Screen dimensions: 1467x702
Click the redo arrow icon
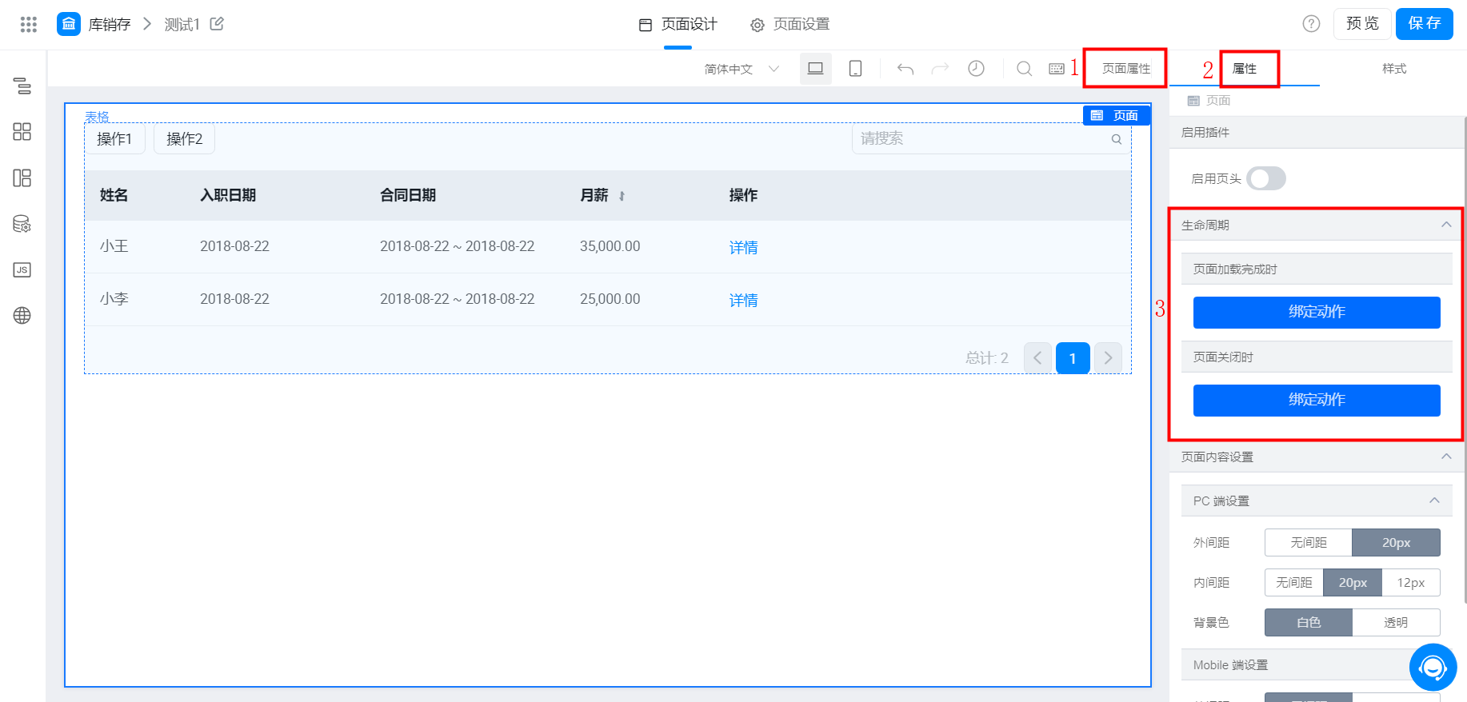pos(941,69)
